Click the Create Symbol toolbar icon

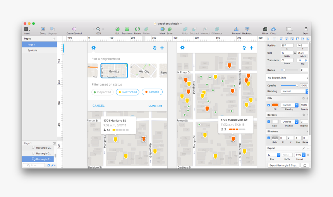click(x=74, y=29)
